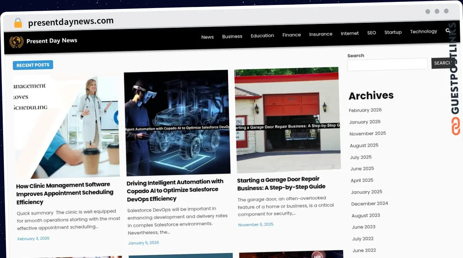Image resolution: width=463 pixels, height=258 pixels.
Task: Open the July 2022 archive
Action: click(363, 239)
